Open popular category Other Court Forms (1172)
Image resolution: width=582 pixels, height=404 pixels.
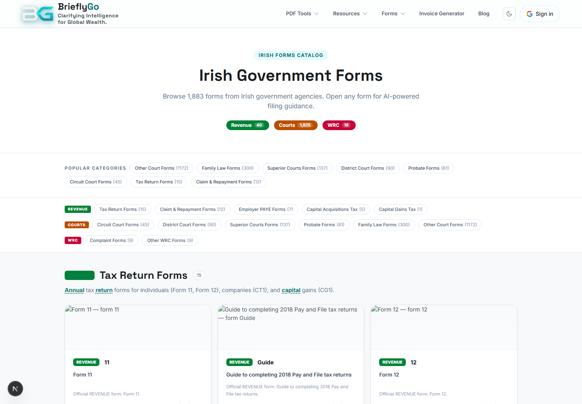click(162, 168)
